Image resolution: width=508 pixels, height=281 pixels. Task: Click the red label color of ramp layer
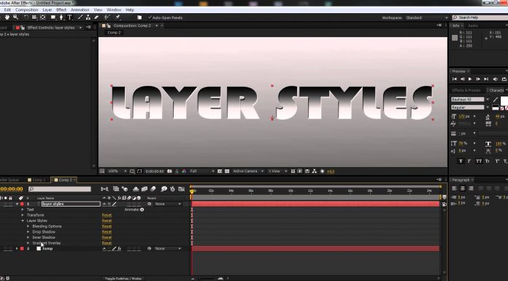pyautogui.click(x=22, y=249)
